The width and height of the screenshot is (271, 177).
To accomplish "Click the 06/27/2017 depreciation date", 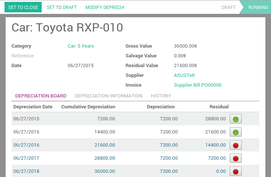I will pyautogui.click(x=26, y=158).
